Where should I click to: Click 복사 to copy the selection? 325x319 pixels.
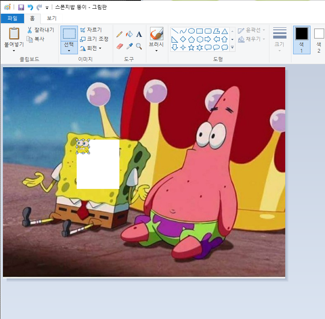click(x=36, y=39)
